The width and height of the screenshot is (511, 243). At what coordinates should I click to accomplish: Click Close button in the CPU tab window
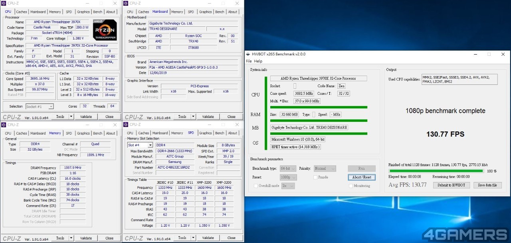pyautogui.click(x=109, y=117)
